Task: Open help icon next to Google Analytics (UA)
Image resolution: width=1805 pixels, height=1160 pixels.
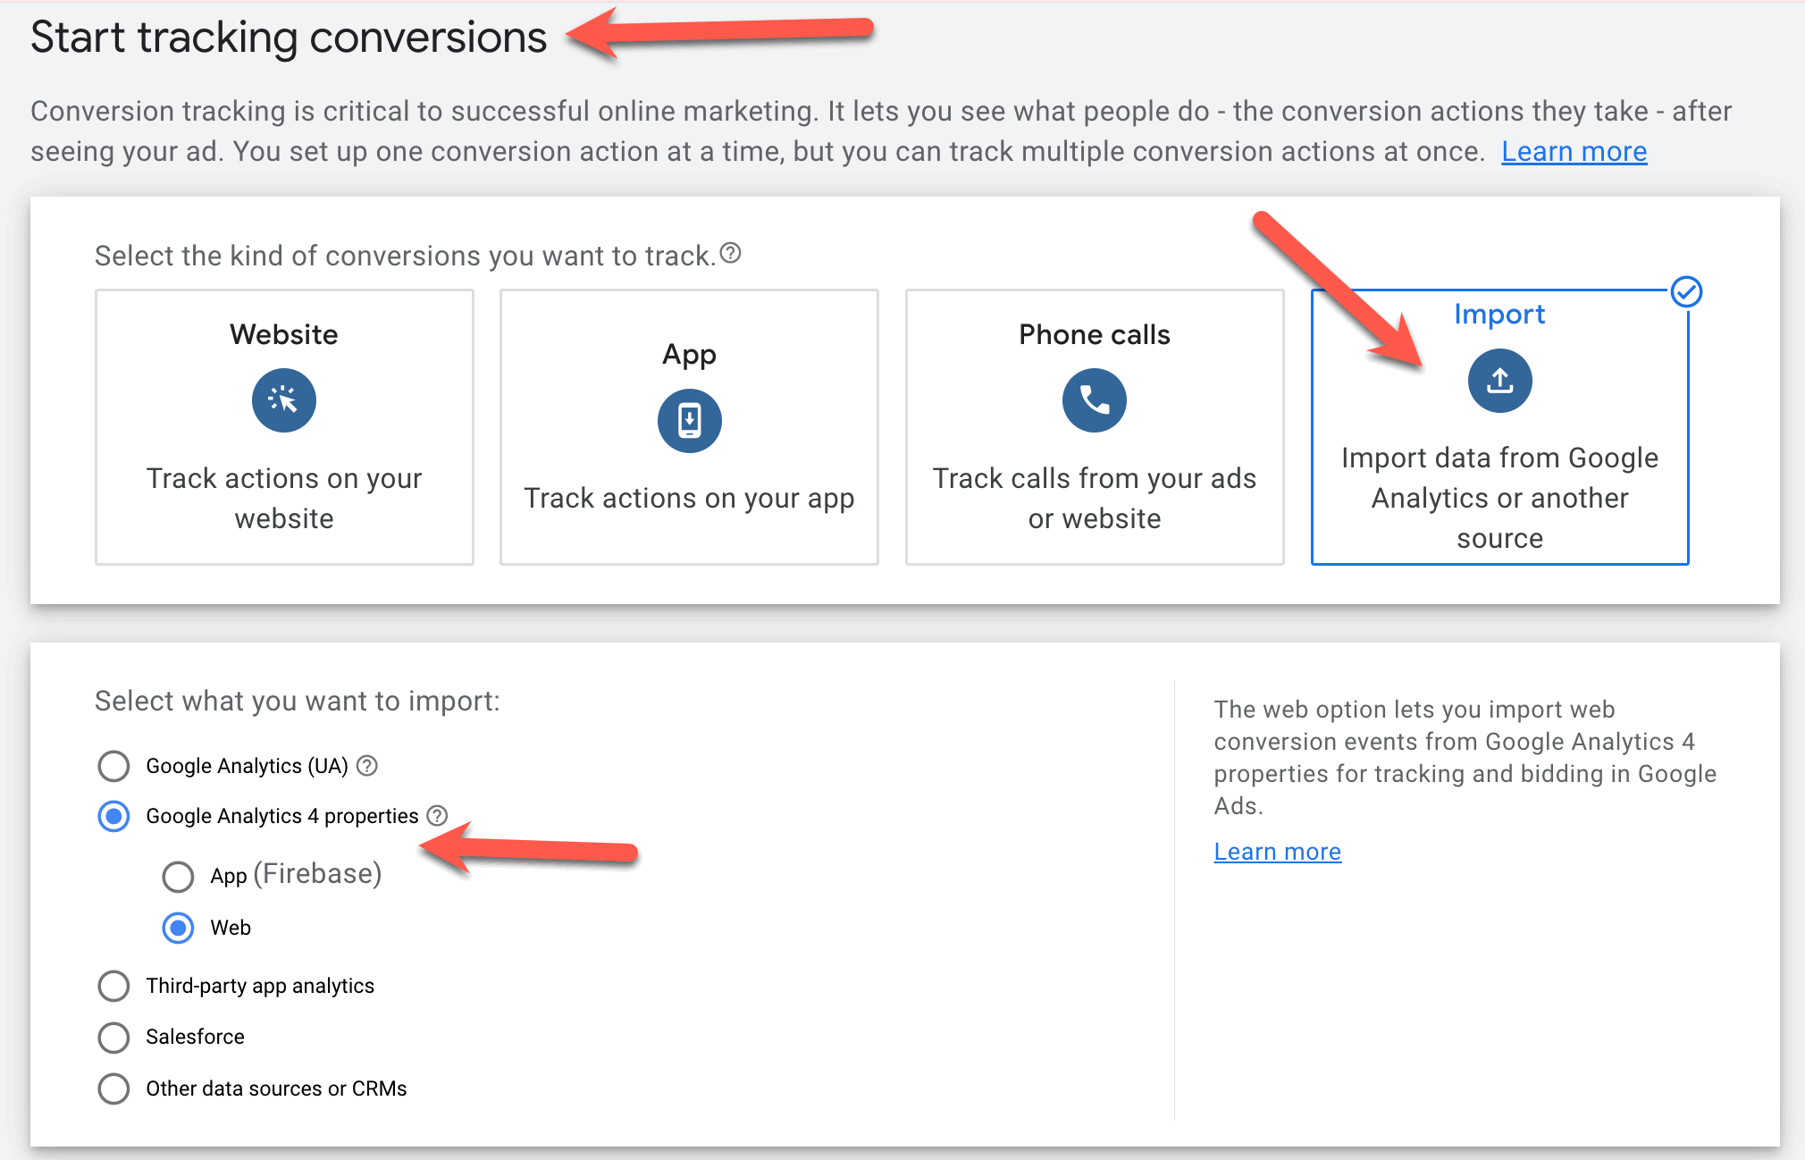Action: point(367,765)
